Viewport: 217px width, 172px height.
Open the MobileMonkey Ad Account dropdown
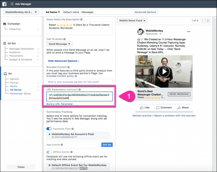[x=21, y=12]
